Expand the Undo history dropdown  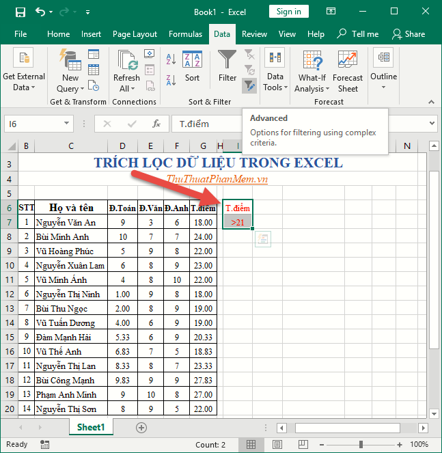[51, 12]
